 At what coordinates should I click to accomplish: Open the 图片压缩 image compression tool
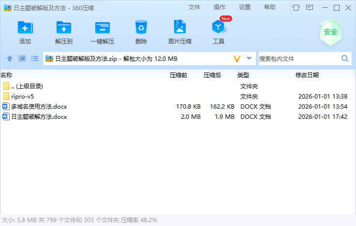point(179,28)
